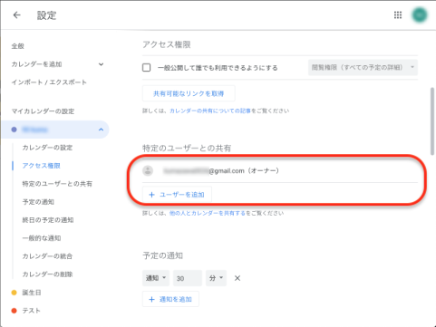
Task: Open the 分 time-unit dropdown
Action: 216,278
